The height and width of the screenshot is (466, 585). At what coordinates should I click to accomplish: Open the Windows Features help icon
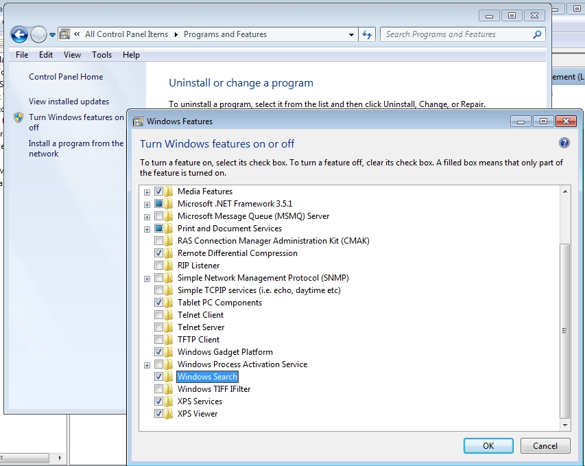tap(564, 143)
